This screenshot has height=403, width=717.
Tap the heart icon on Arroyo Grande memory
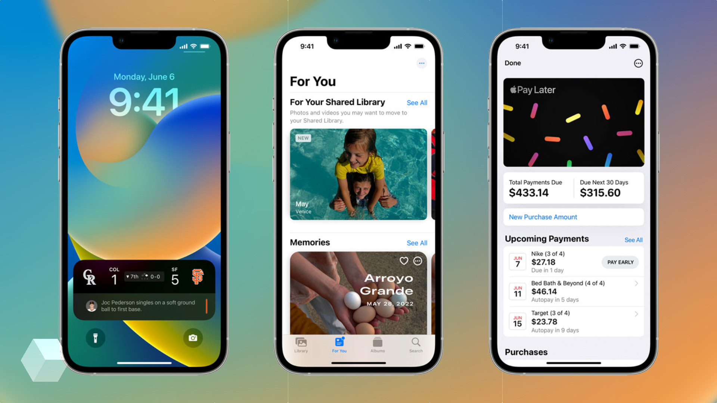(x=404, y=261)
